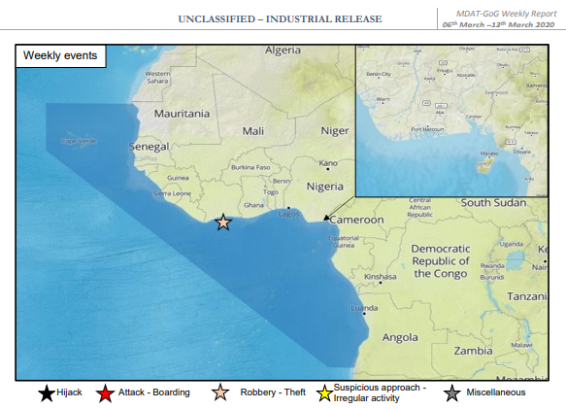Click the Ghana country label
The width and height of the screenshot is (566, 409).
(x=253, y=205)
